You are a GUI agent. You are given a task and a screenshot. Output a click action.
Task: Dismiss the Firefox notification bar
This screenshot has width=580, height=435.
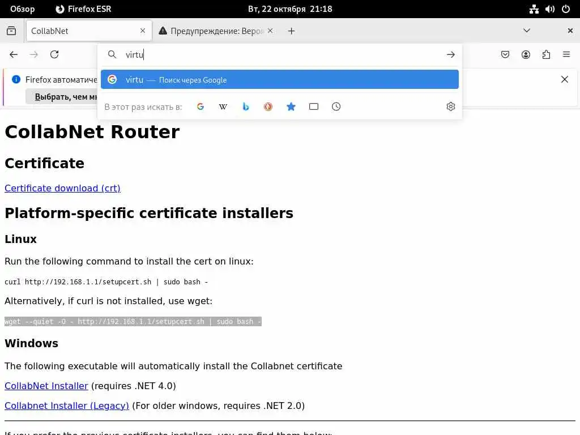565,79
